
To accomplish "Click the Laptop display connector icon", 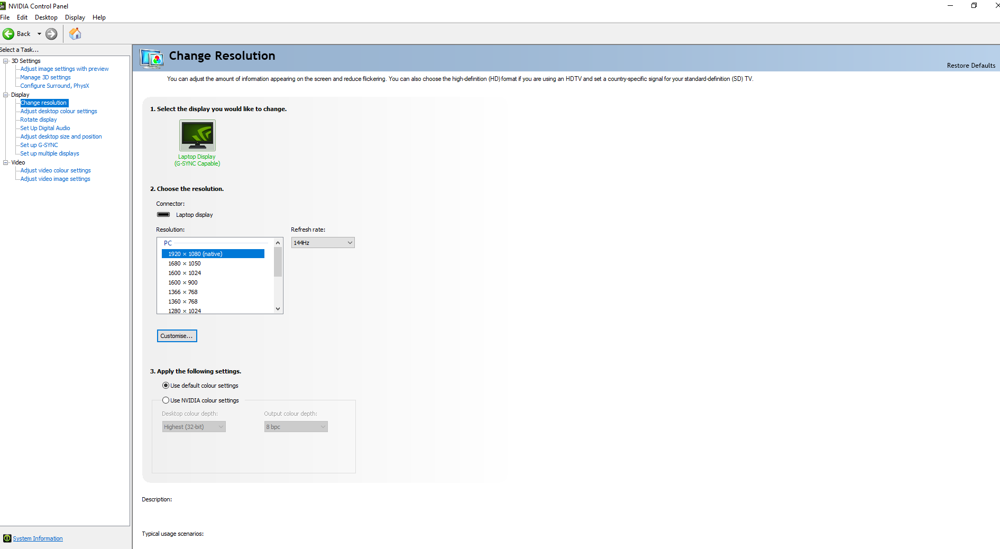I will click(x=163, y=215).
